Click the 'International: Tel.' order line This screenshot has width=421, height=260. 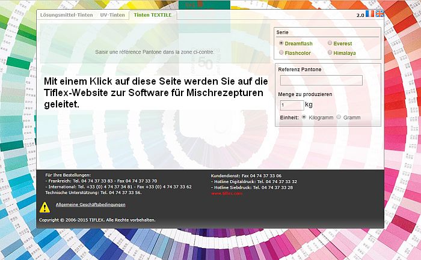pyautogui.click(x=118, y=187)
